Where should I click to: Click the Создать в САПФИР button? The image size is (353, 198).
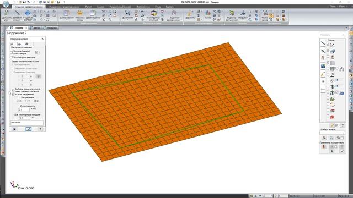(28, 15)
